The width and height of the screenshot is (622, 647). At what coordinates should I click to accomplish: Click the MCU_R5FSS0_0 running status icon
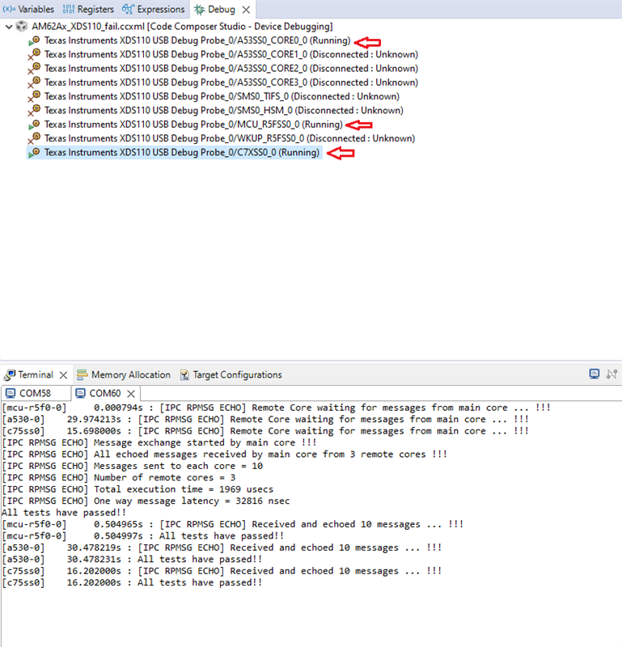[34, 125]
